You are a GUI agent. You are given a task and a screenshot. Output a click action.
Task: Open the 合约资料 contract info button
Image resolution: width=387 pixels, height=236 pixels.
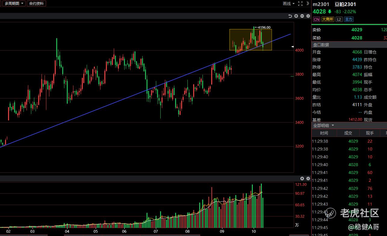pyautogui.click(x=36, y=4)
